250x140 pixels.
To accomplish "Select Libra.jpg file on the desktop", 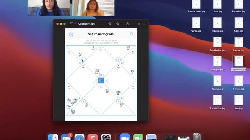I will coord(217,6).
